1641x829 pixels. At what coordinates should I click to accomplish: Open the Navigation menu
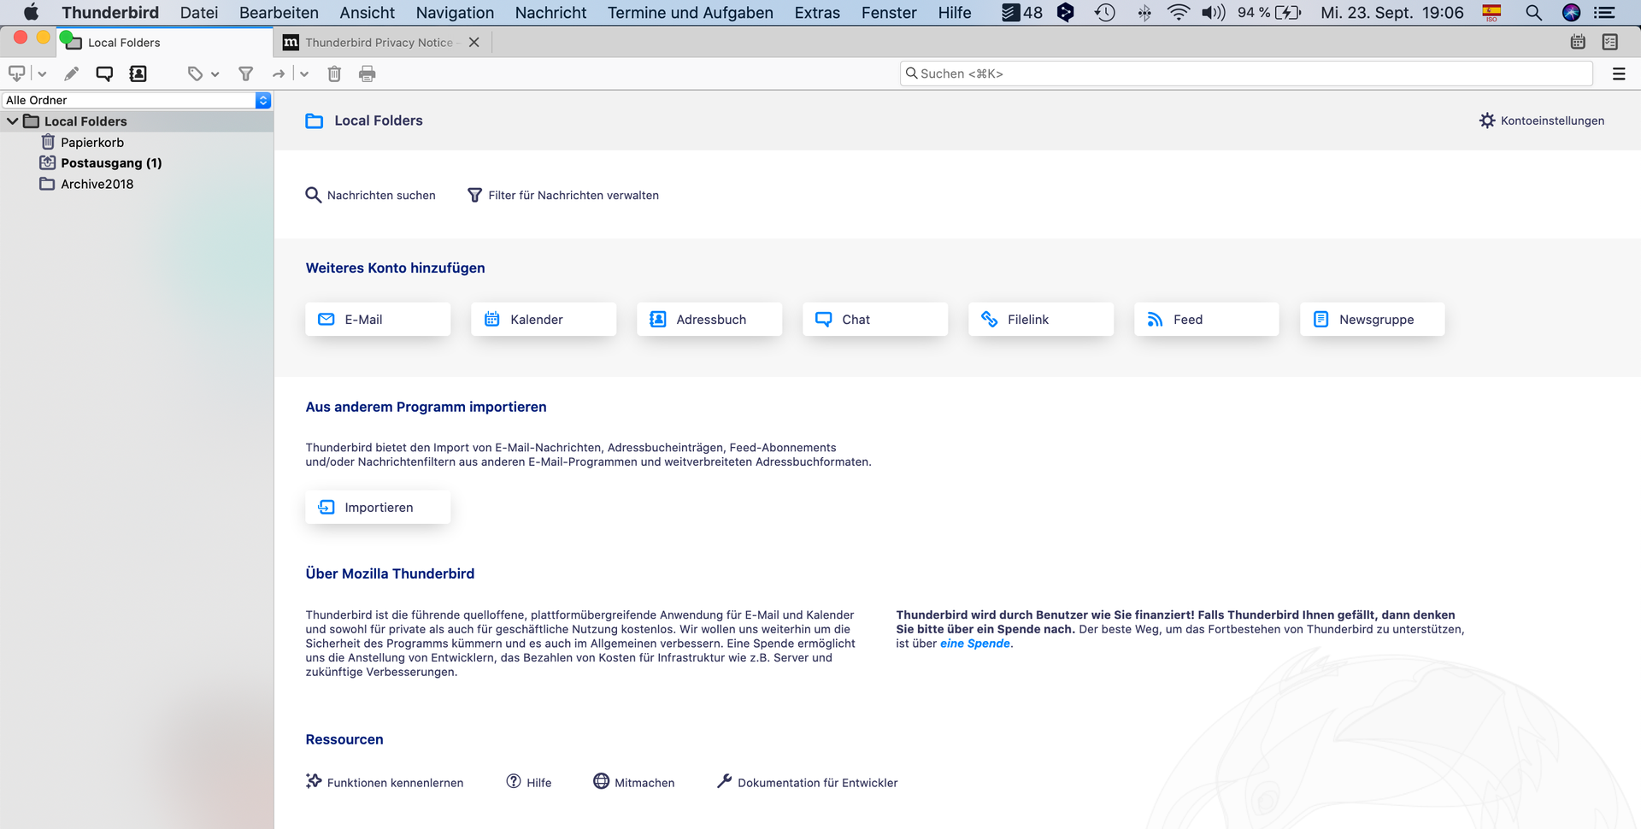coord(455,13)
